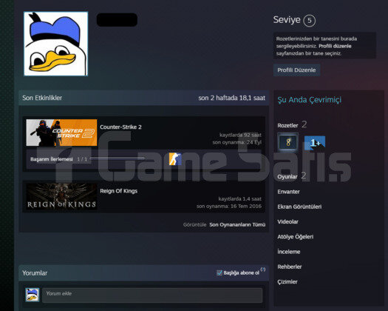Open Son Oynananların Tümü link
Viewport: 388px width, 311px height.
237,224
